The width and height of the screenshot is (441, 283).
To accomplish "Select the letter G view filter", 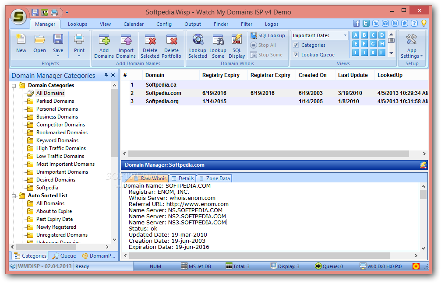I will [373, 44].
